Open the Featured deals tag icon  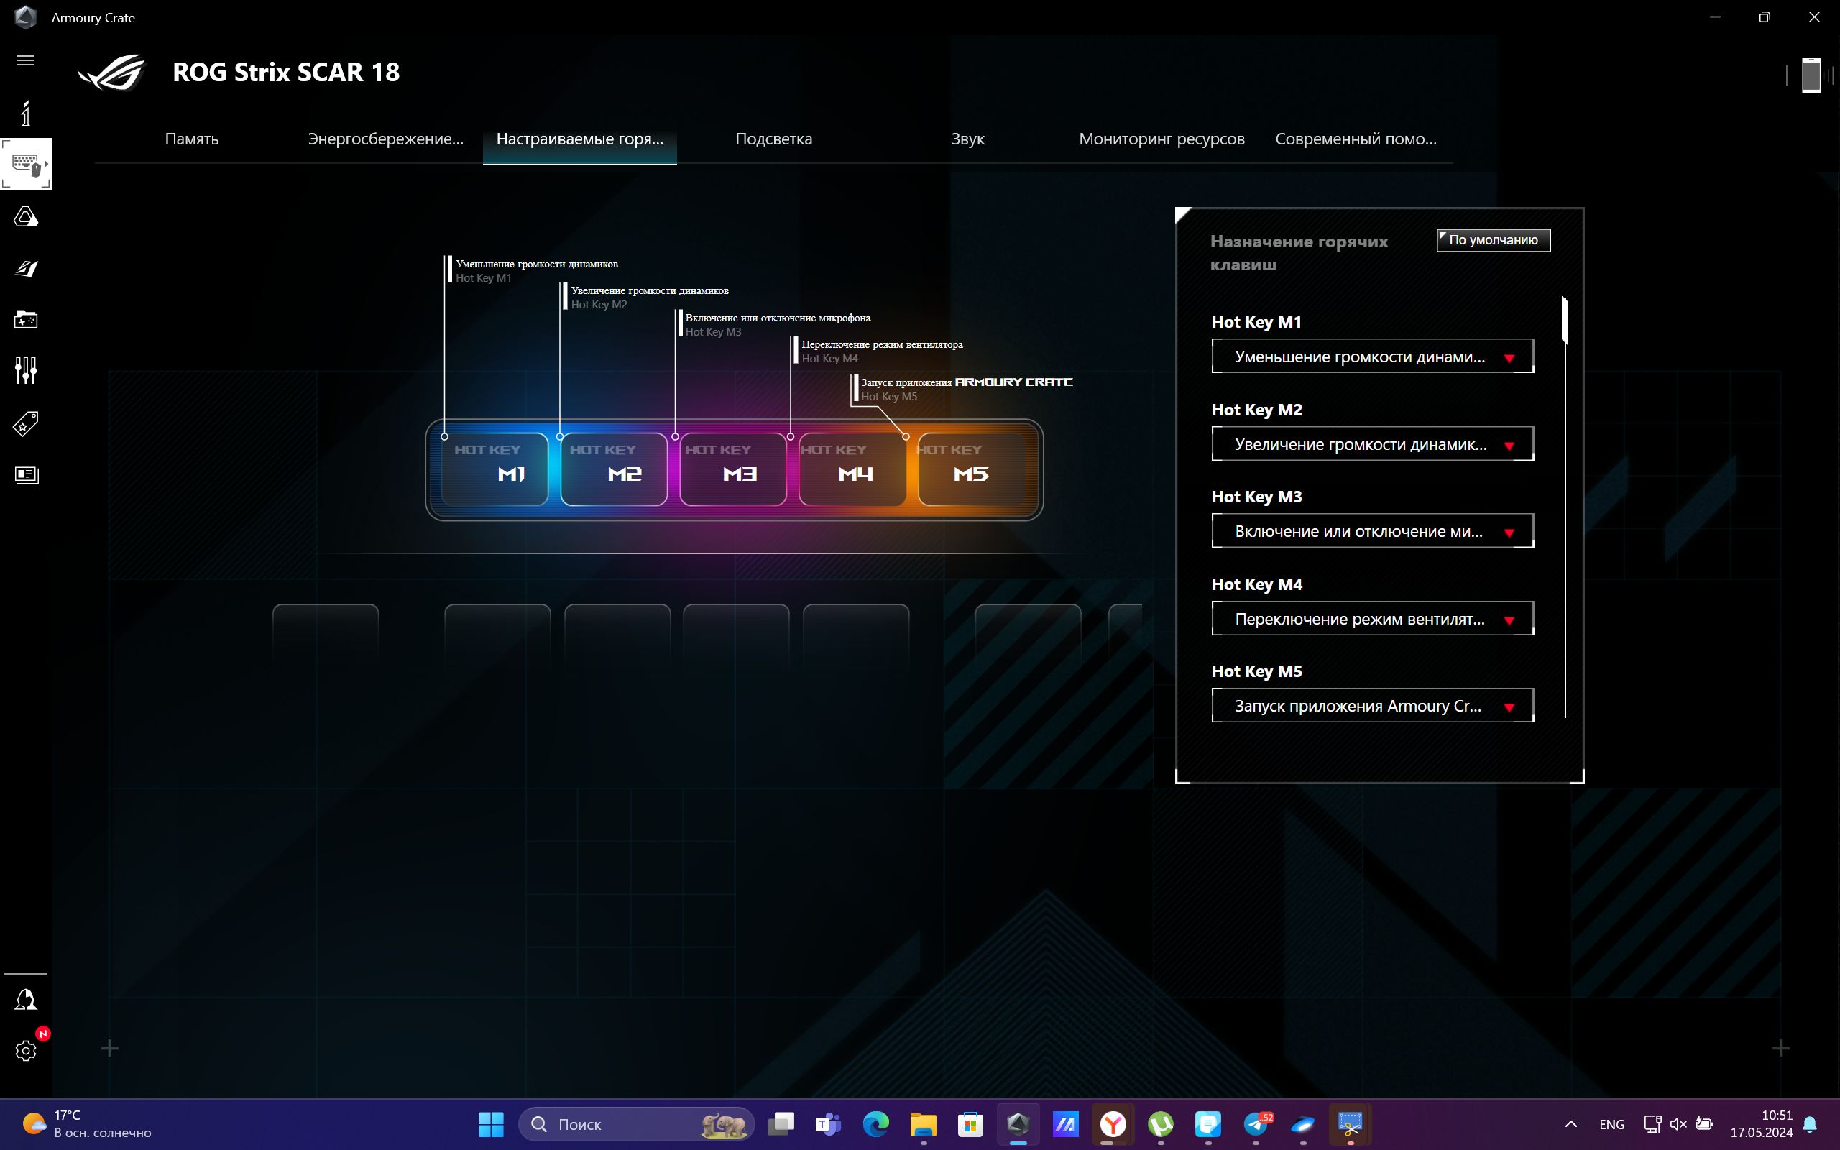pos(26,423)
